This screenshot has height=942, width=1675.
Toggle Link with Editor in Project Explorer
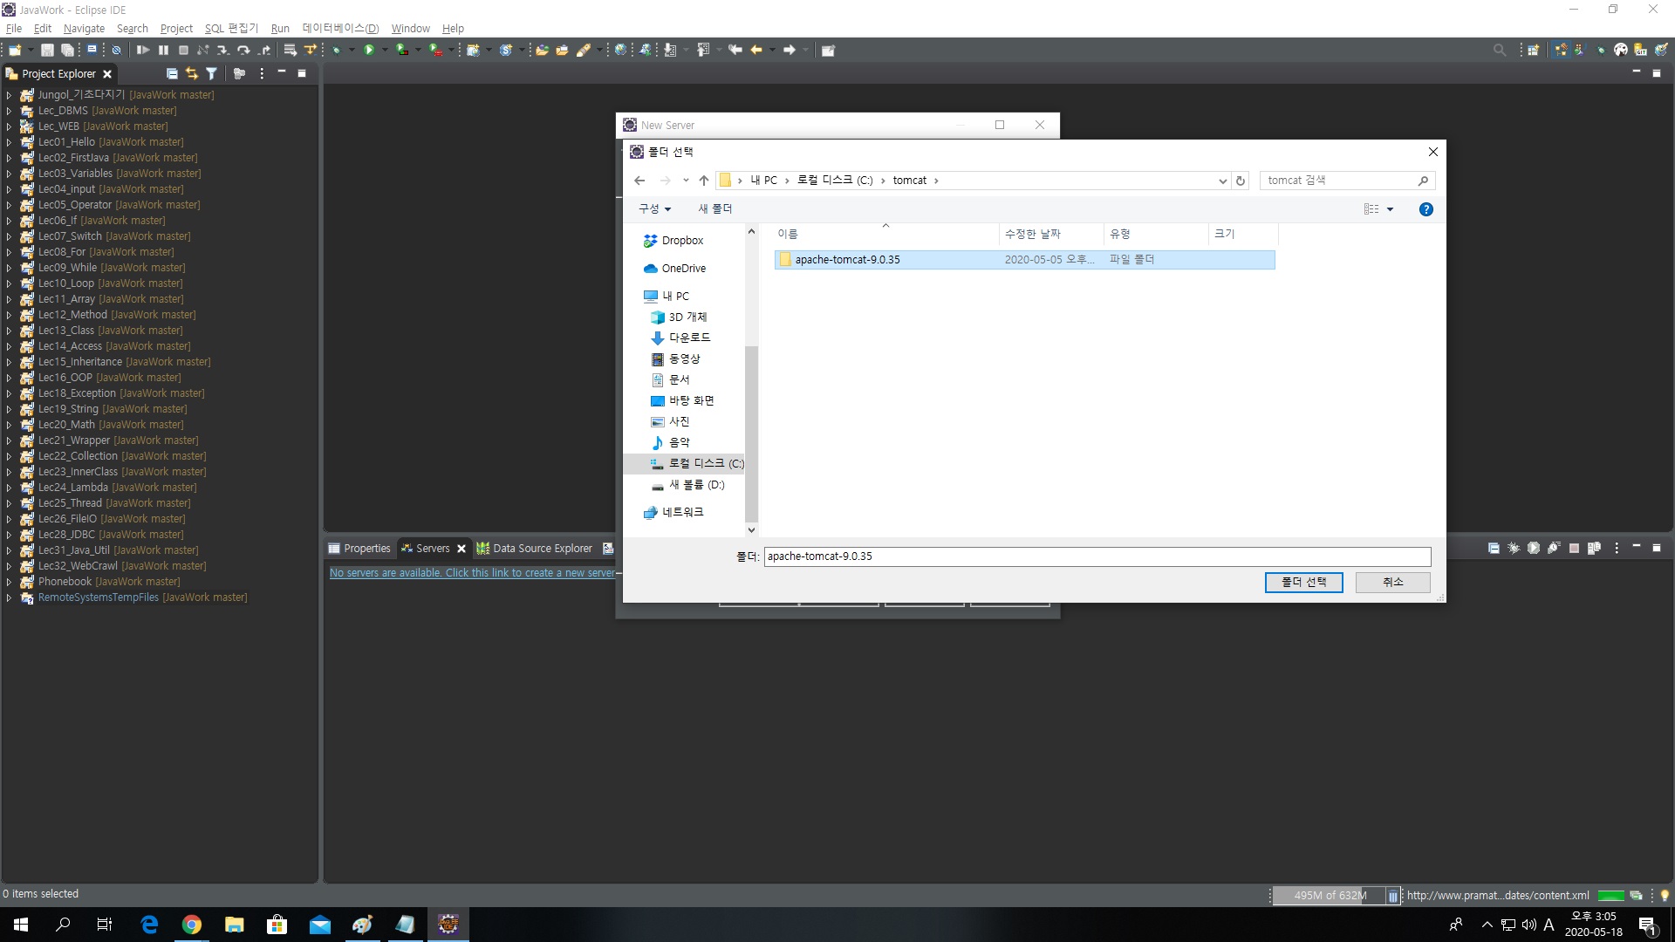(192, 74)
